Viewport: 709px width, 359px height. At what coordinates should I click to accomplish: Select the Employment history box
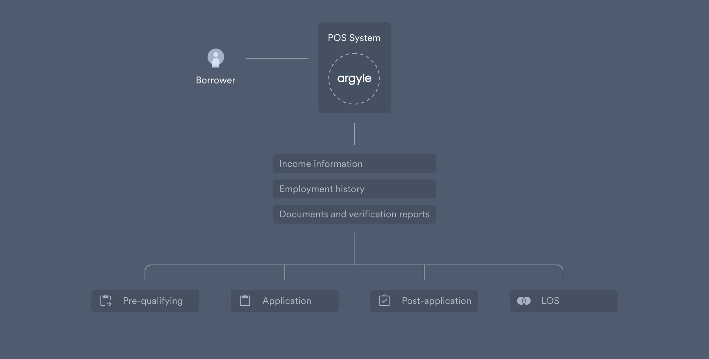pyautogui.click(x=354, y=189)
